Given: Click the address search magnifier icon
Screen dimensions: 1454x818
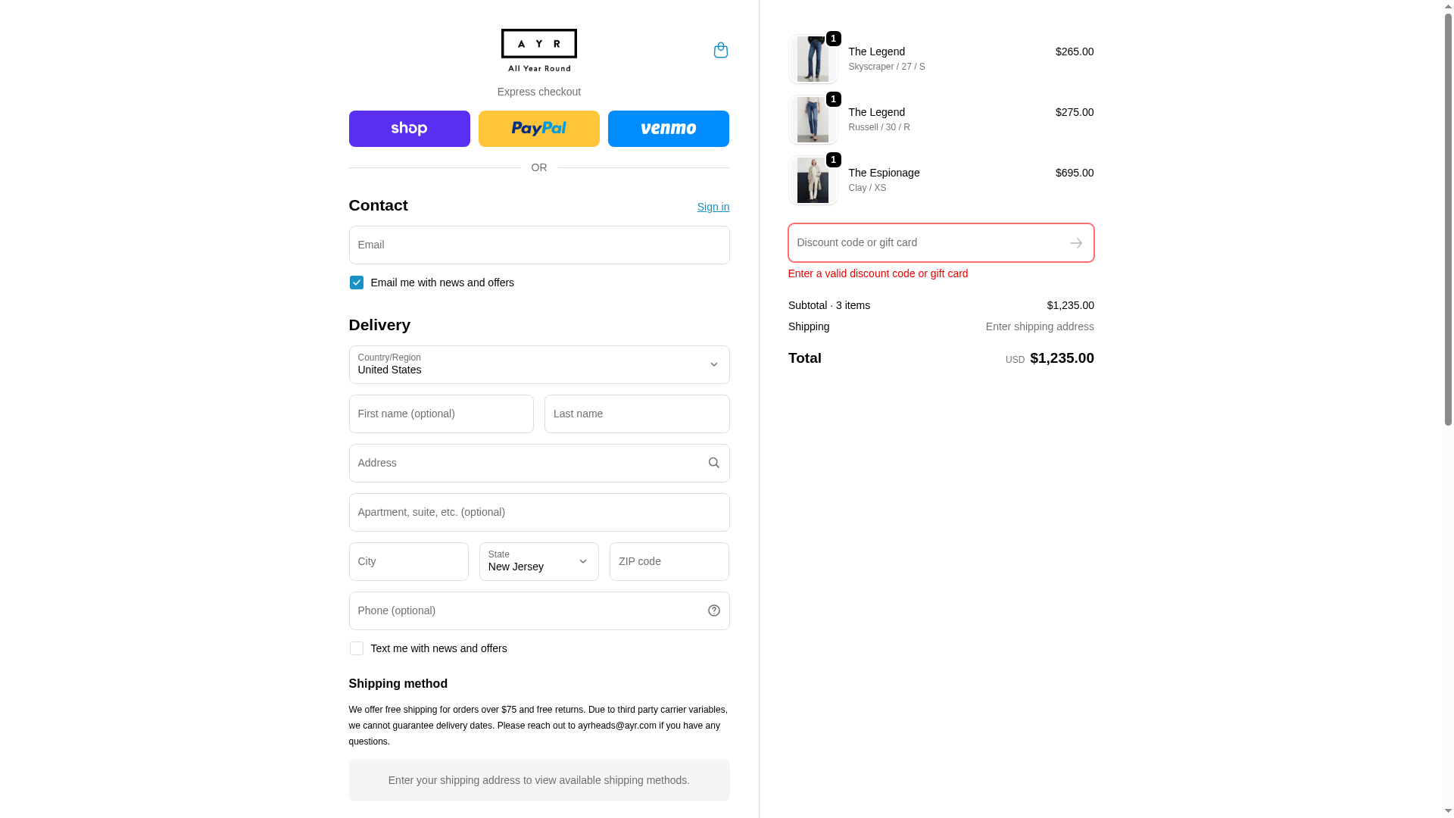Looking at the screenshot, I should pyautogui.click(x=713, y=463).
